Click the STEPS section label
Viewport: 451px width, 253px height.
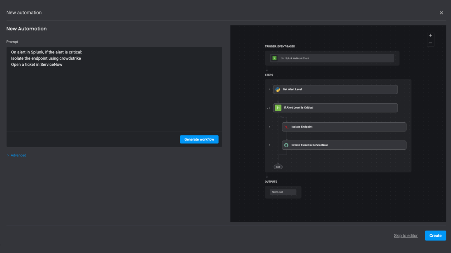click(269, 75)
